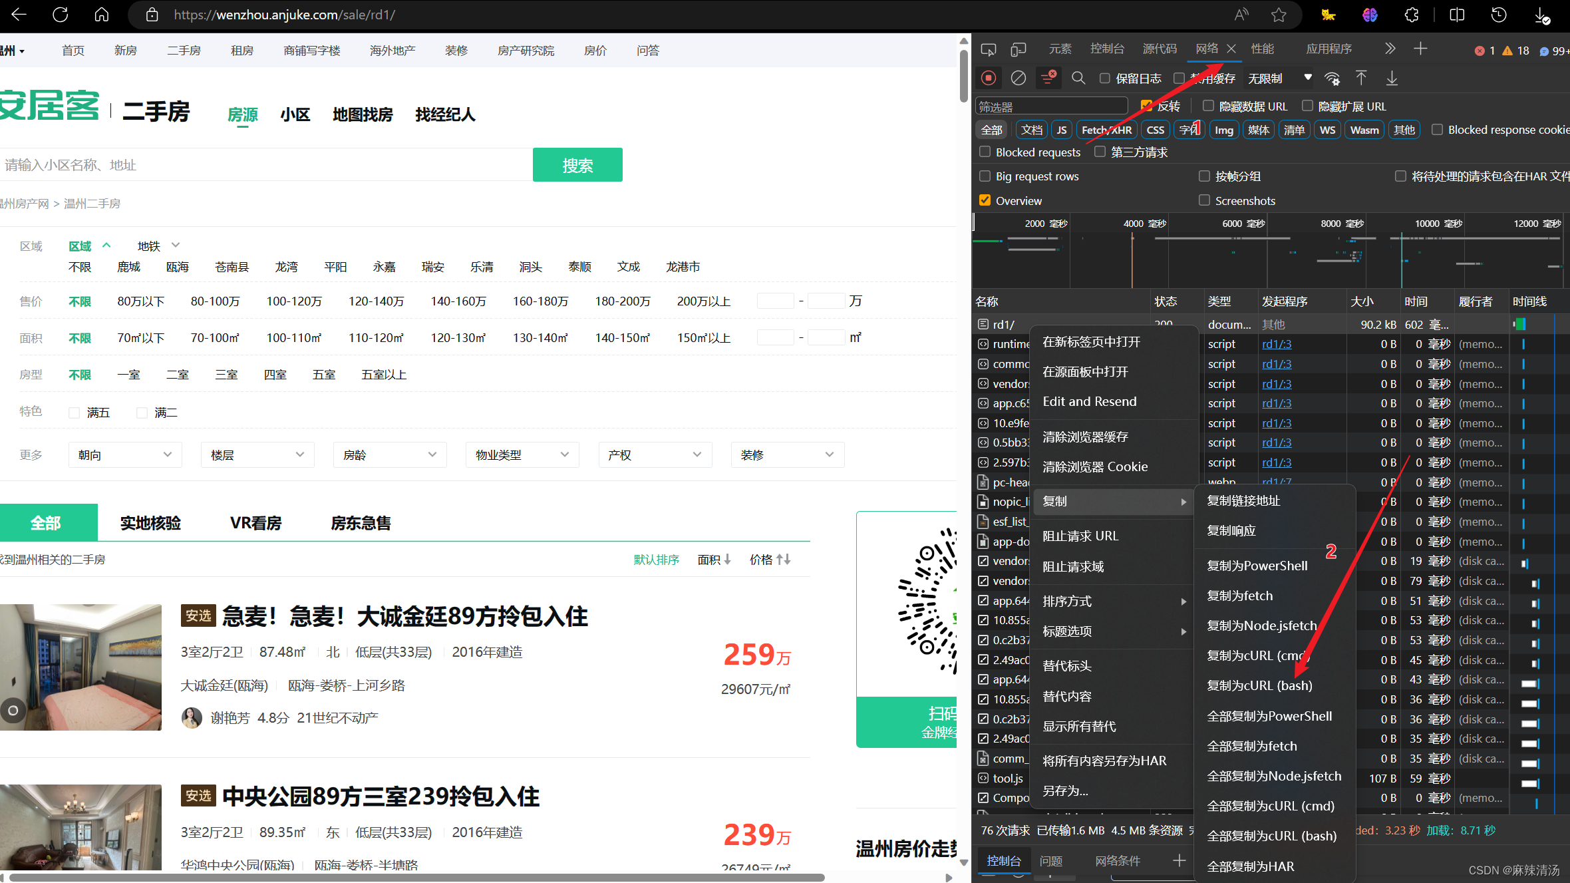Reload the page with the refresh icon
The width and height of the screenshot is (1570, 883).
[60, 14]
